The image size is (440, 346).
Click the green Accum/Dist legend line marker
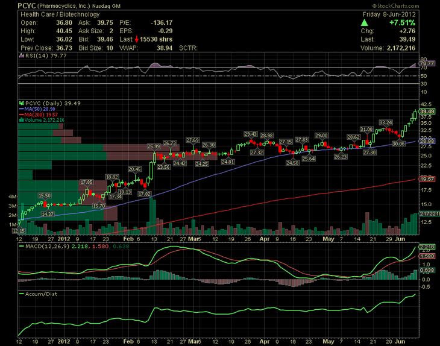[x=21, y=294]
